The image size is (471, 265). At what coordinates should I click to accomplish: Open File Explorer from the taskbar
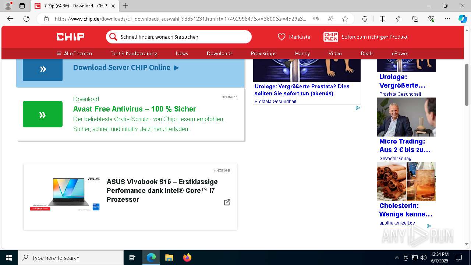tap(169, 258)
